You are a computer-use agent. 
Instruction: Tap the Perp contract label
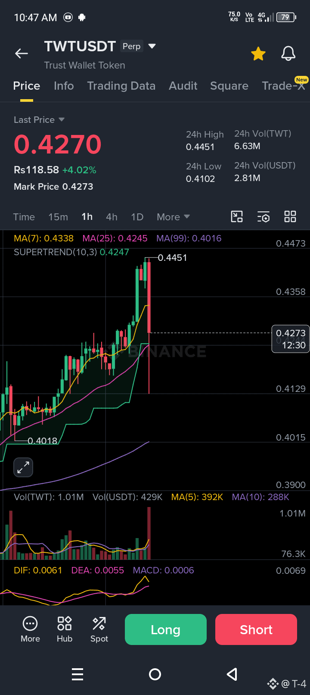(x=132, y=46)
